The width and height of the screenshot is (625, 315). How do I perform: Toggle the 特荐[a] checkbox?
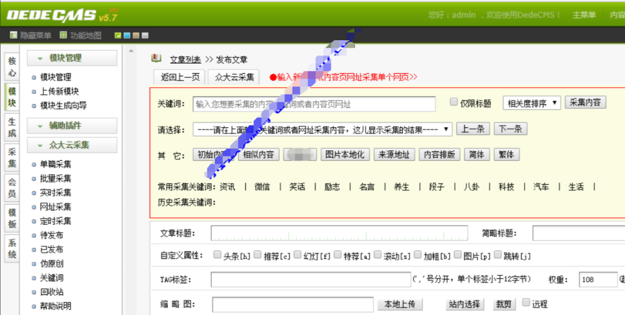point(338,255)
